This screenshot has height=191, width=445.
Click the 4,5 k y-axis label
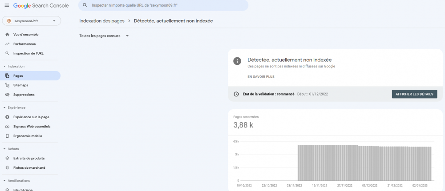tap(236, 141)
